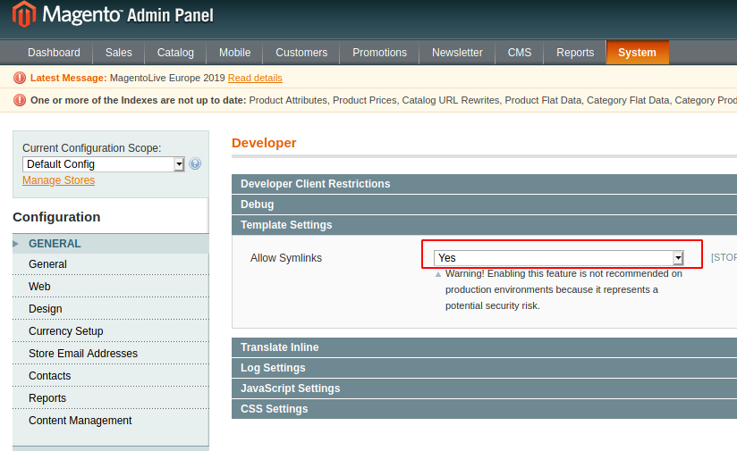This screenshot has width=737, height=451.
Task: Open Reports configuration in sidebar
Action: [x=110, y=398]
